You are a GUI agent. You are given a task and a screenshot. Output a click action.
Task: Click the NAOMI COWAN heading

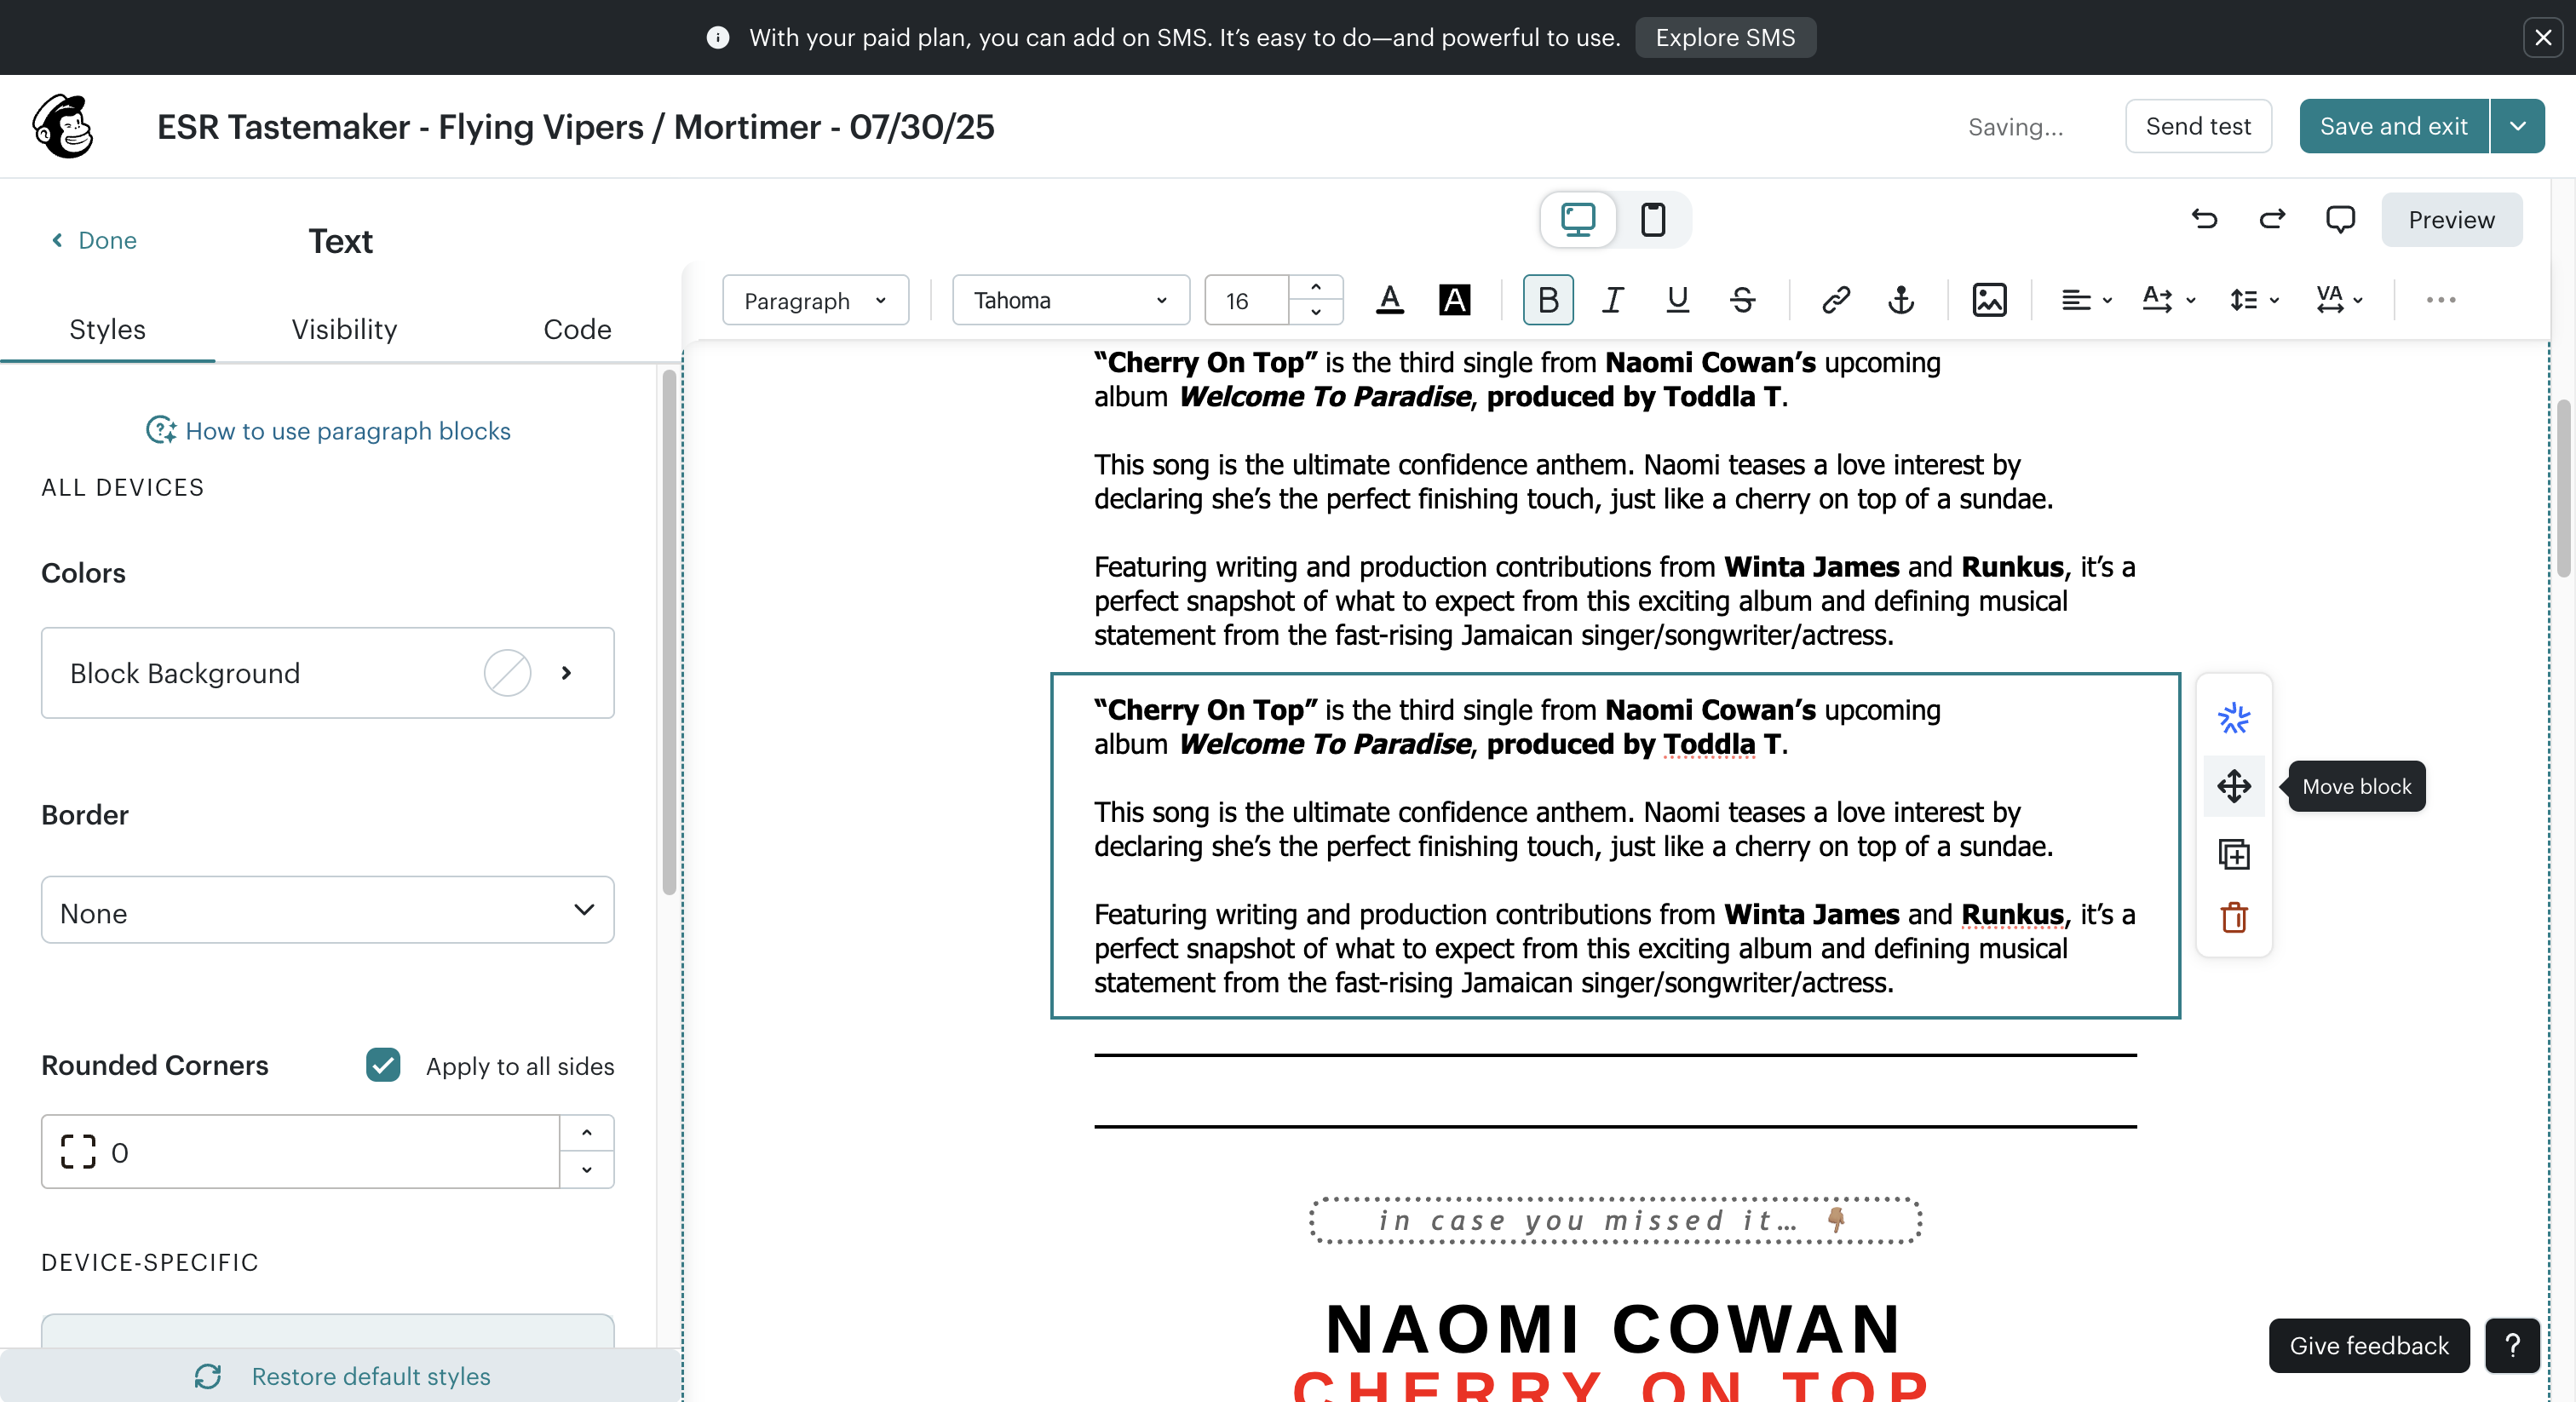pos(1614,1329)
